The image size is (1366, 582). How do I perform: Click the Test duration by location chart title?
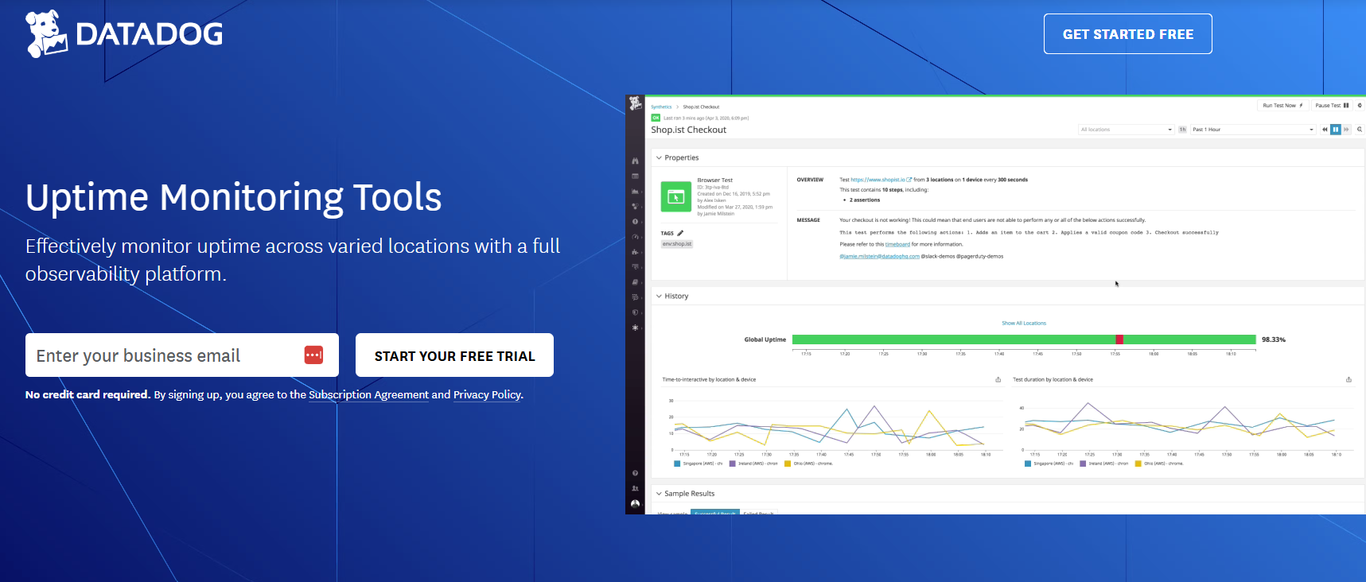pyautogui.click(x=1053, y=379)
